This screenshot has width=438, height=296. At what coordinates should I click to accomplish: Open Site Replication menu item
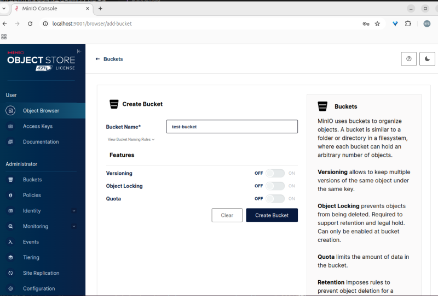point(43,273)
